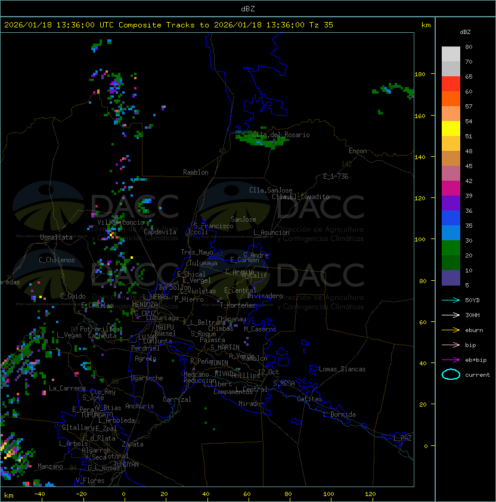Viewport: 496px width, 502px height.
Task: Click the TUPUNGATO place label
Action: click(x=97, y=414)
